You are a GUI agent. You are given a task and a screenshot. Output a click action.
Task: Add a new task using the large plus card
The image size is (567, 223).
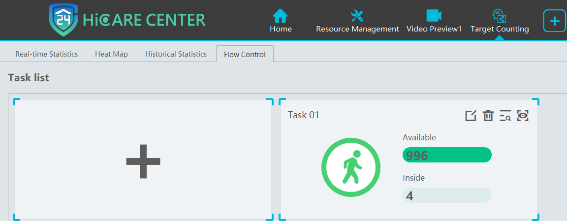point(143,161)
